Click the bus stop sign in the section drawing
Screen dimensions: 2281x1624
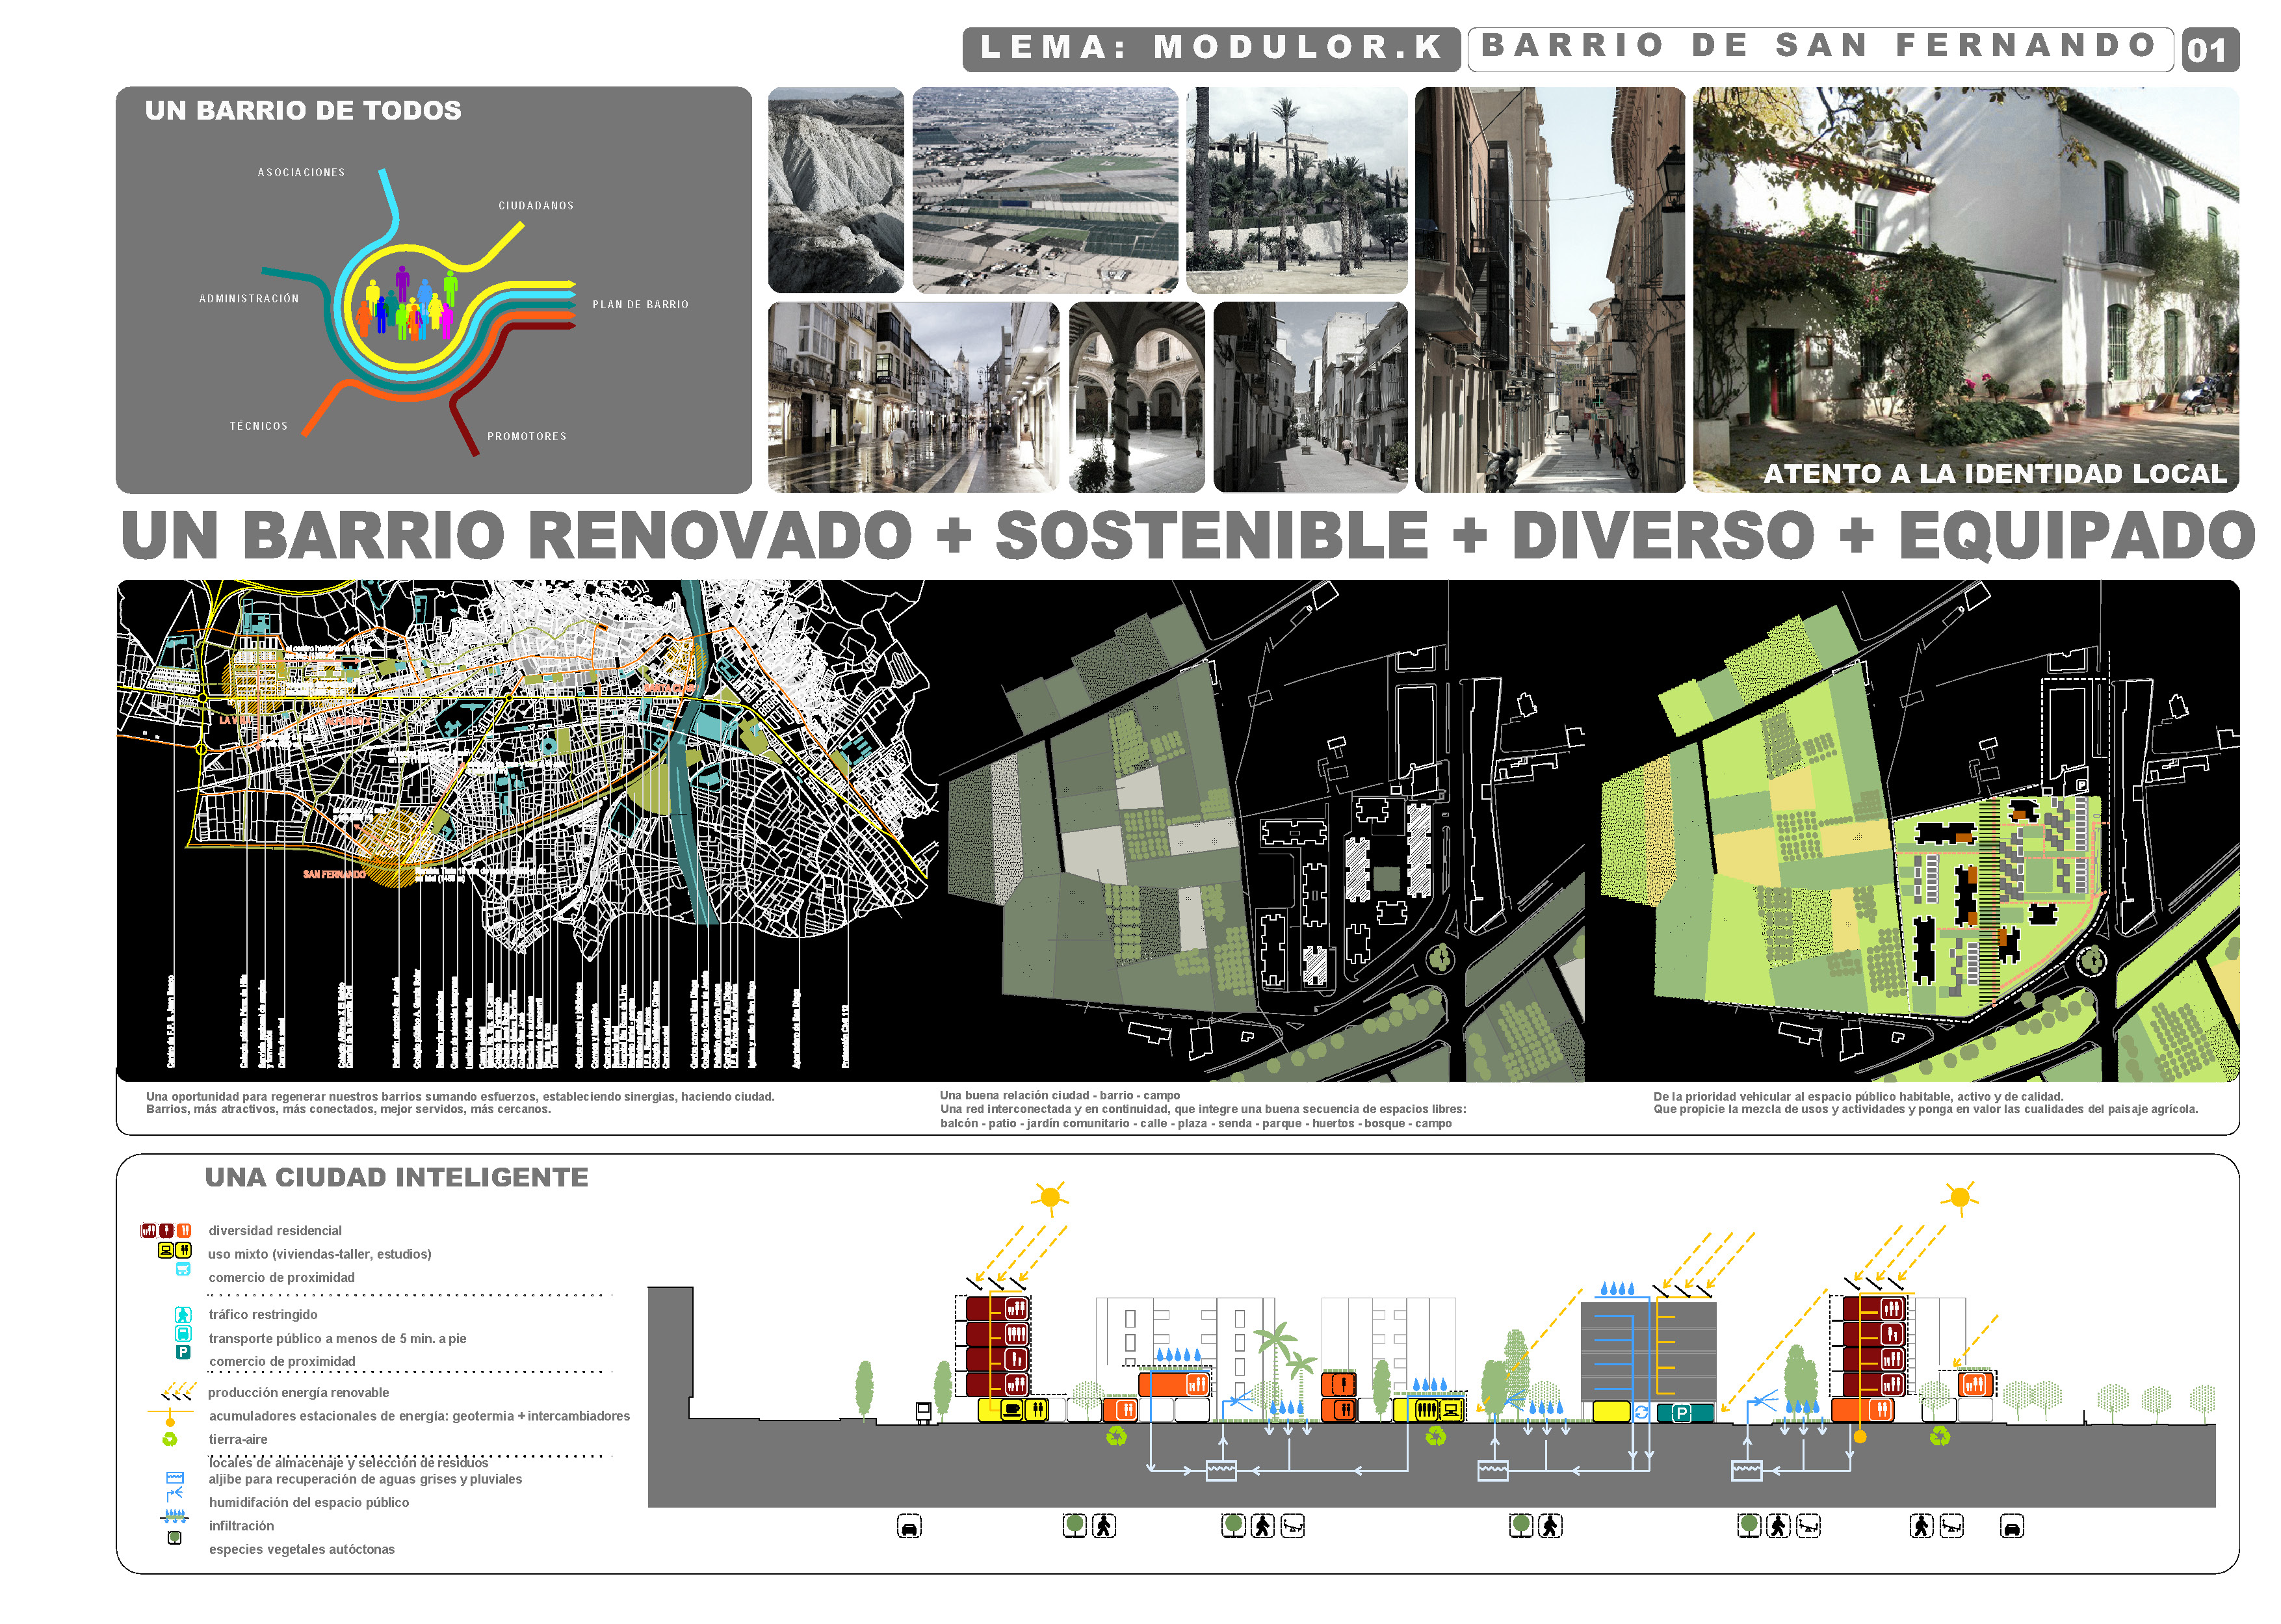(x=923, y=1412)
